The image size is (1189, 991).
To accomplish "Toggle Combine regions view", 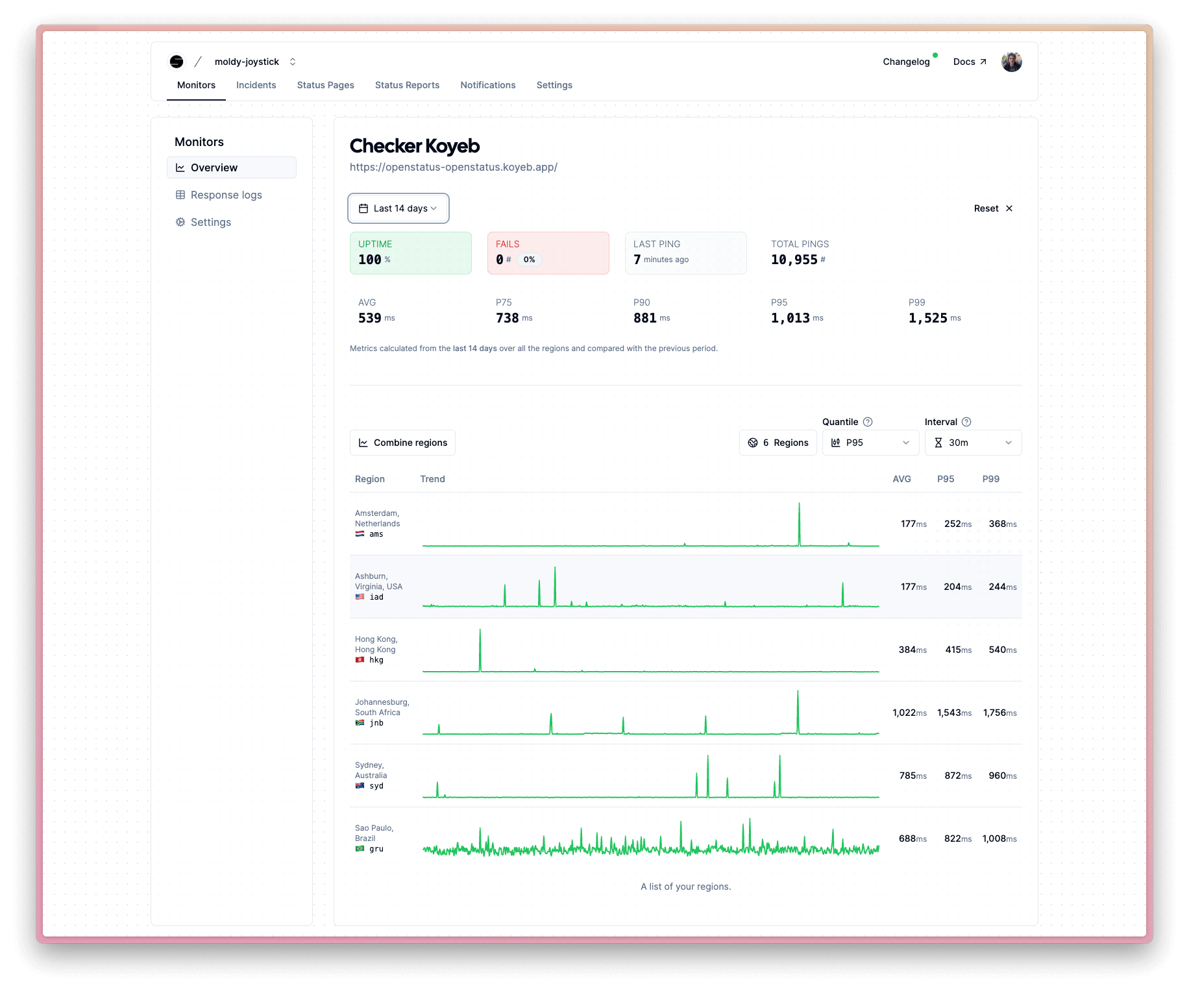I will pos(402,443).
